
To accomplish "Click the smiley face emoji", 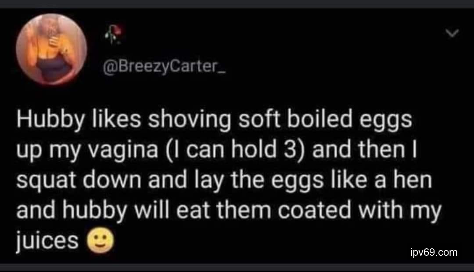I will click(101, 241).
